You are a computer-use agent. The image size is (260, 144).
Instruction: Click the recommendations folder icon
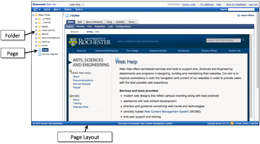coord(39,38)
